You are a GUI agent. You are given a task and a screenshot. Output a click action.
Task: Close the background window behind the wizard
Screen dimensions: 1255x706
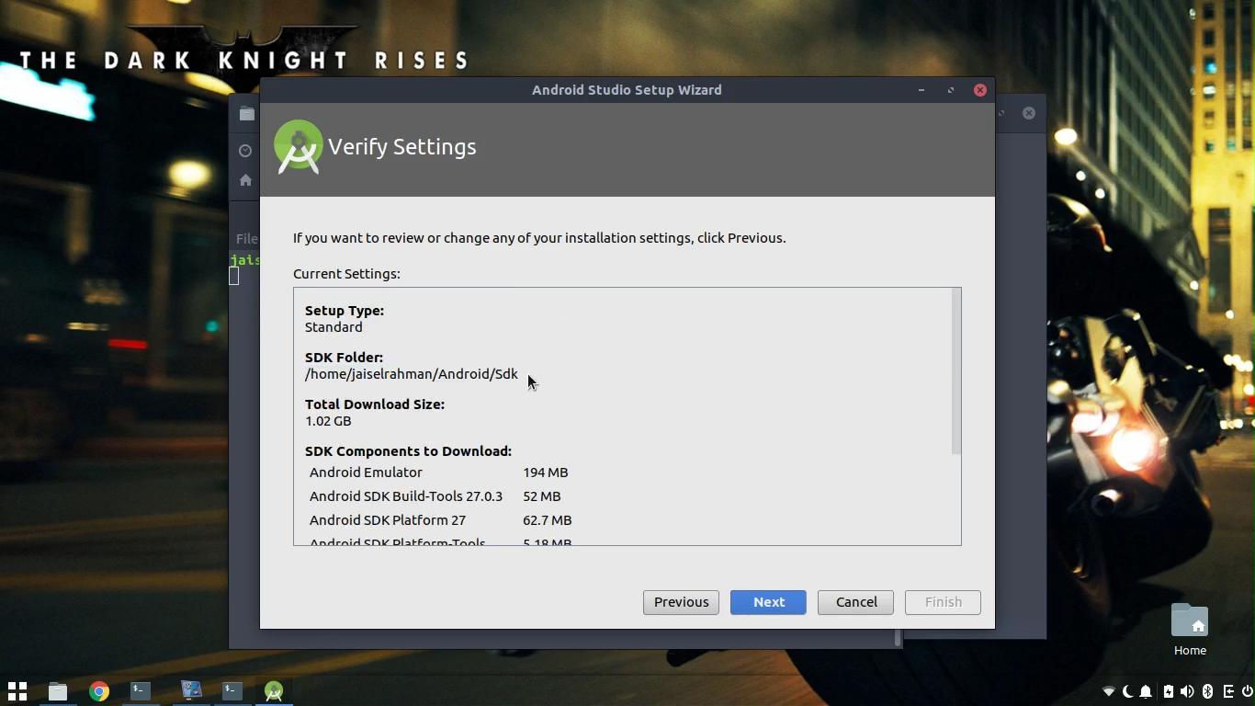point(1029,113)
